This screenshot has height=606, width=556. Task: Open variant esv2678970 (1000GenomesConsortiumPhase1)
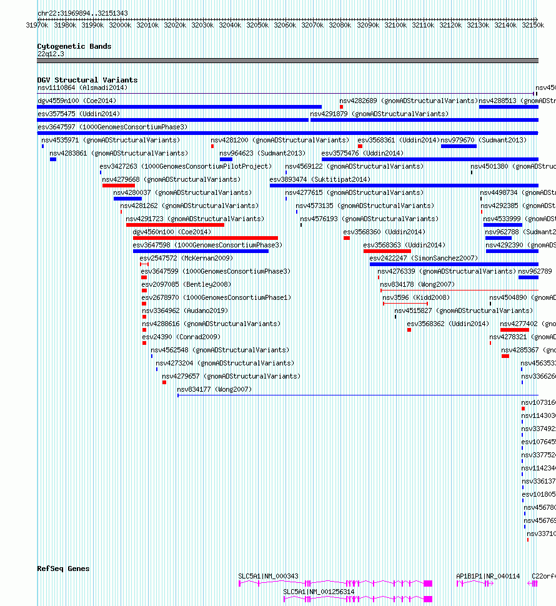pos(216,298)
